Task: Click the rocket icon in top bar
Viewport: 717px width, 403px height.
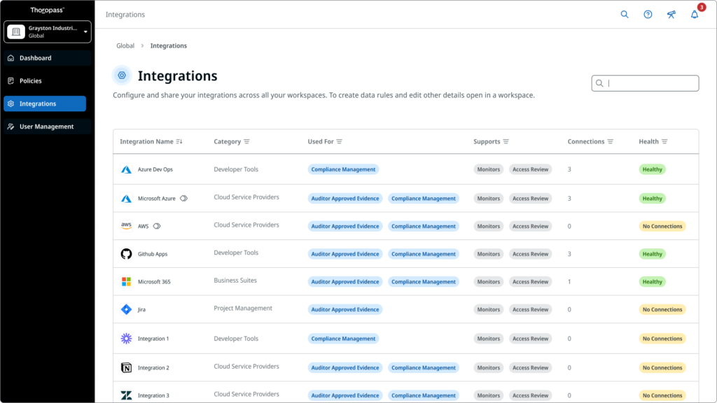Action: click(x=671, y=14)
